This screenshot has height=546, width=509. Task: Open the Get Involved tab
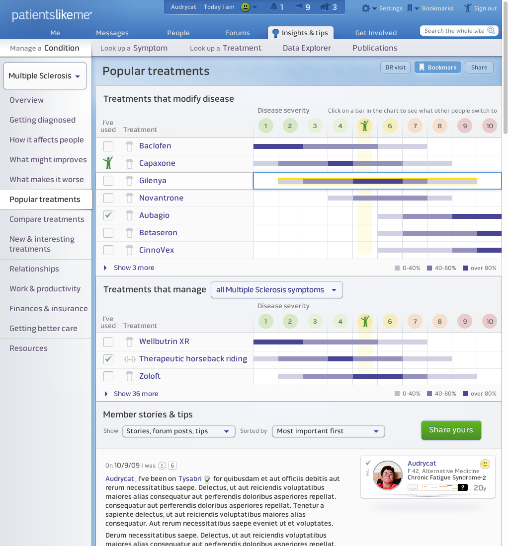[x=376, y=33]
